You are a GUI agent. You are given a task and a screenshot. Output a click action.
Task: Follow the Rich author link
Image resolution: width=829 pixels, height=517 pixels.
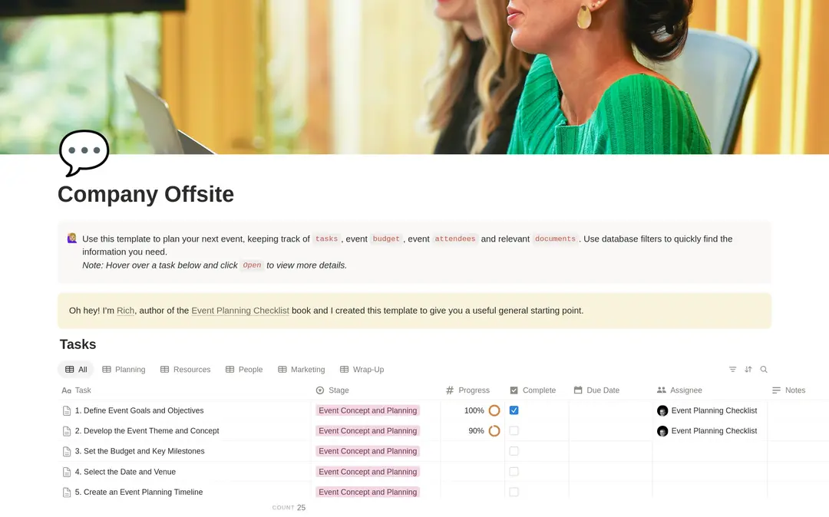125,311
